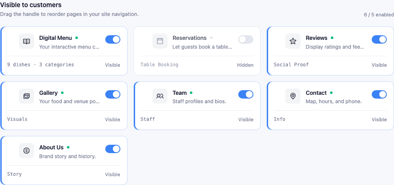Click the green status dot beside Gallery
Viewport: 394px width, 185px height.
(62, 93)
